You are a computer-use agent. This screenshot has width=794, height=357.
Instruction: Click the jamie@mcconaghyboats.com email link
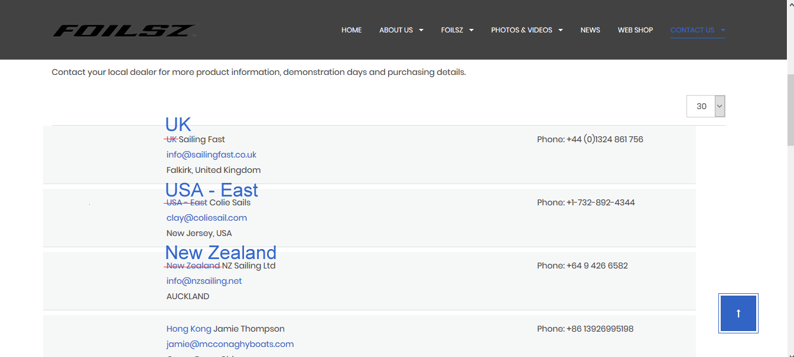230,344
